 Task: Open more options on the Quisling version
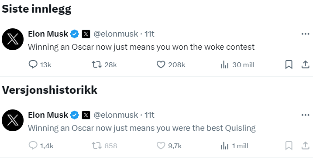[306, 115]
